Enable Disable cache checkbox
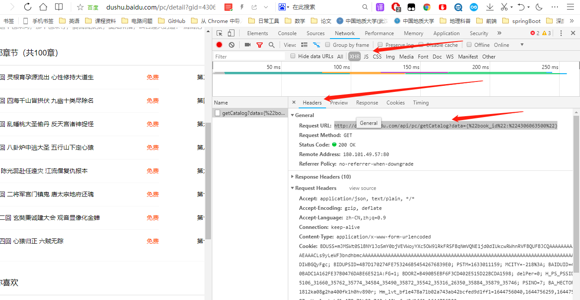Image resolution: width=580 pixels, height=300 pixels. click(421, 45)
